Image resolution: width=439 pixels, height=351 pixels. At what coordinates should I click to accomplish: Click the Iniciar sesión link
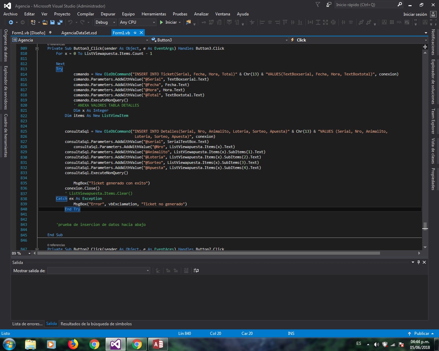415,14
